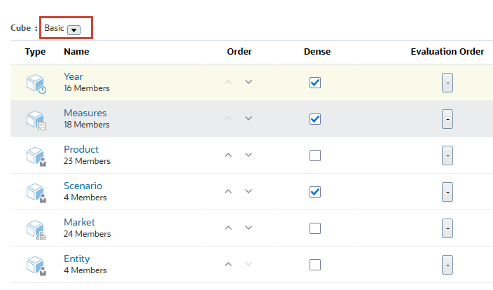Uncheck Dense for the Scenario dimension
This screenshot has width=493, height=290.
[315, 192]
